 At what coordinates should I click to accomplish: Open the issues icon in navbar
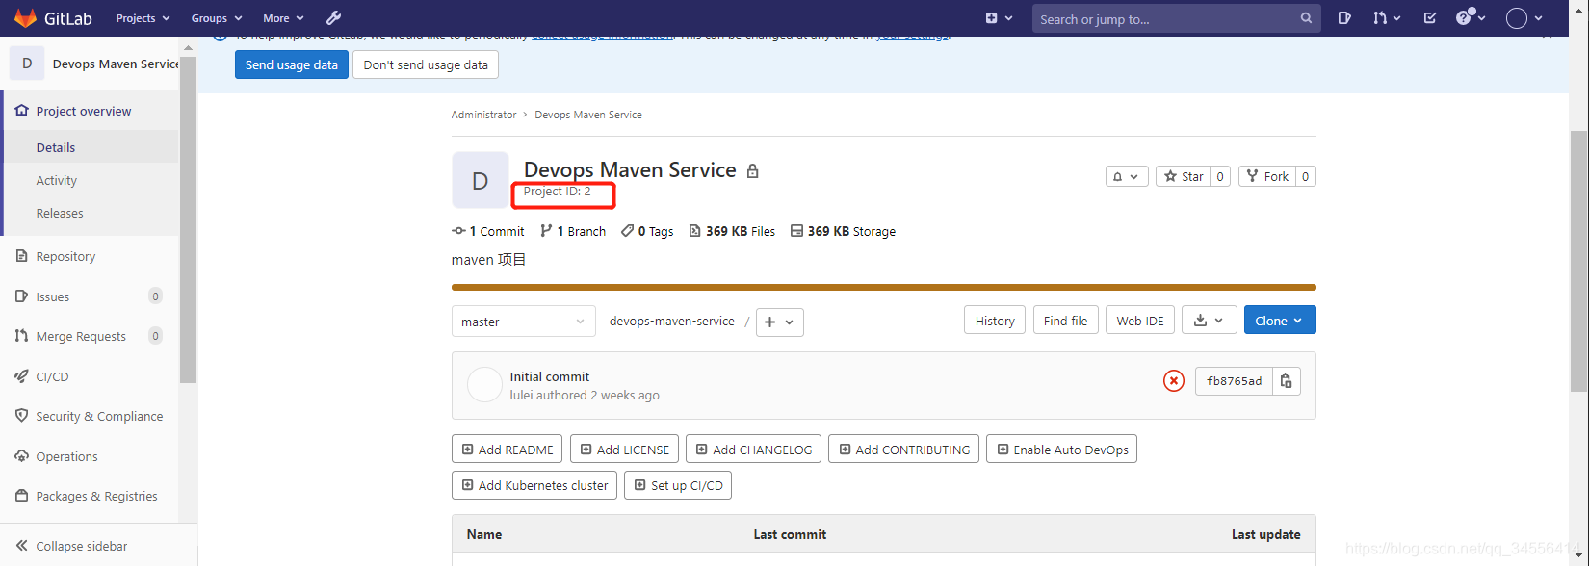click(x=1344, y=18)
